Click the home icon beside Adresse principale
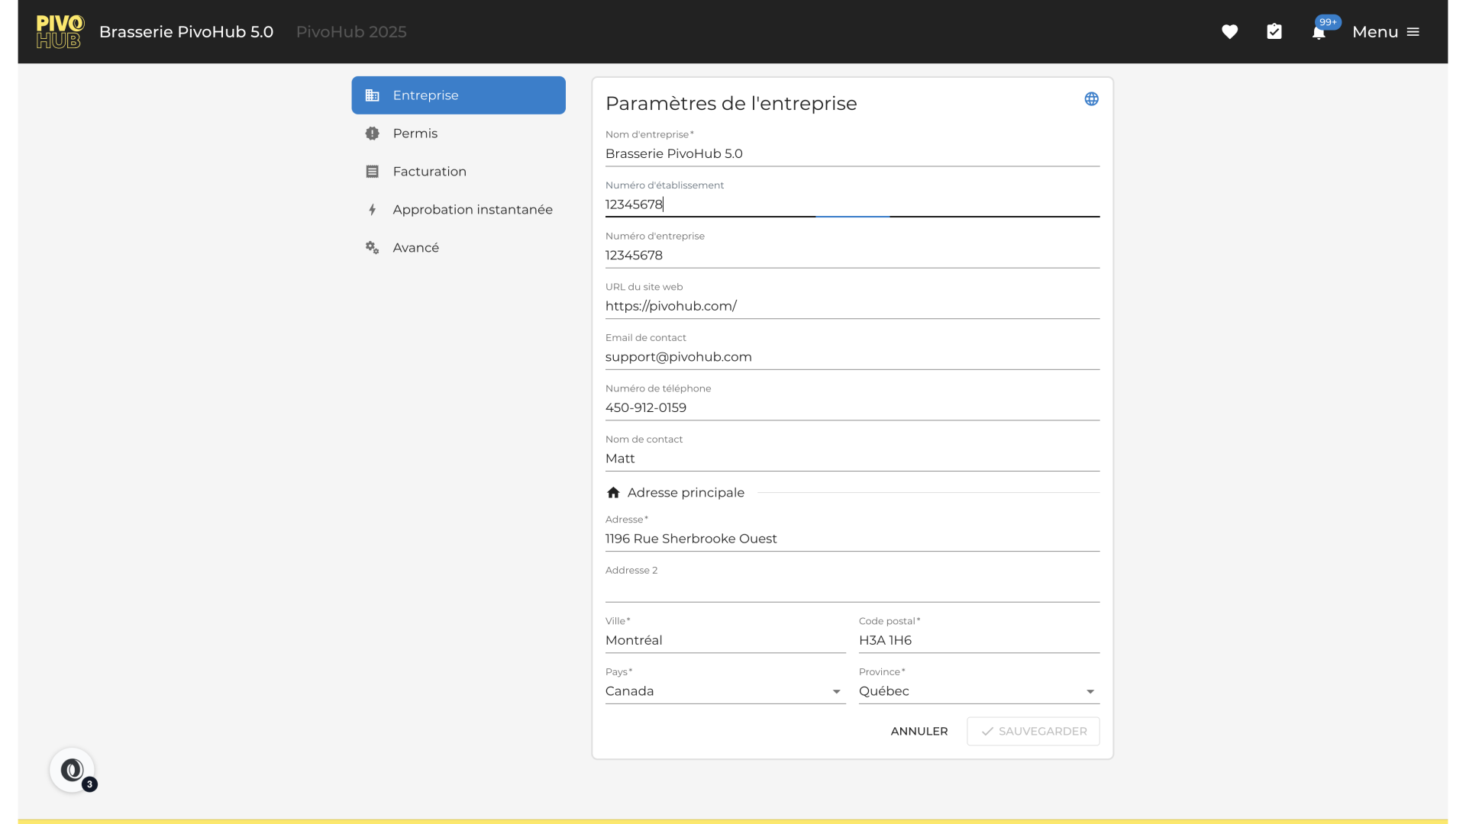Screen dimensions: 1466x824 613,493
